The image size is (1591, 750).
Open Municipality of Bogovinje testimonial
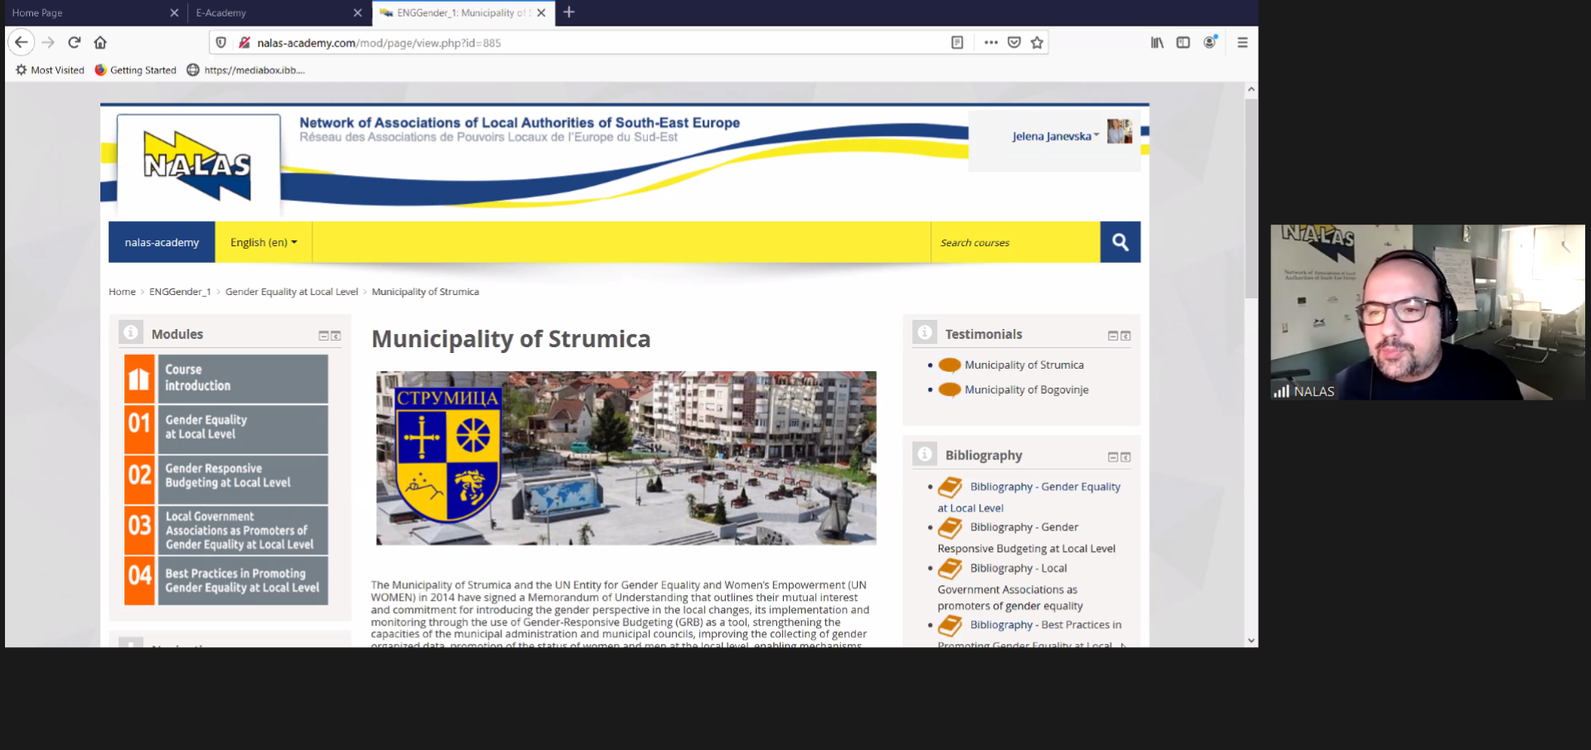coord(1027,390)
